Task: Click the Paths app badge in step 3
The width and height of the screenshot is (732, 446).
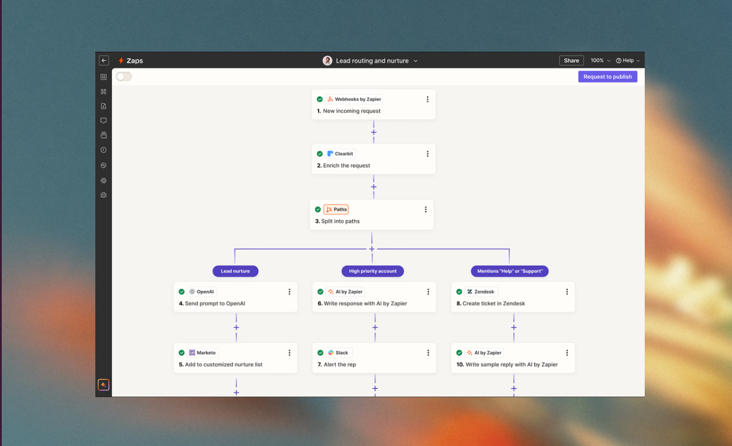Action: click(336, 209)
